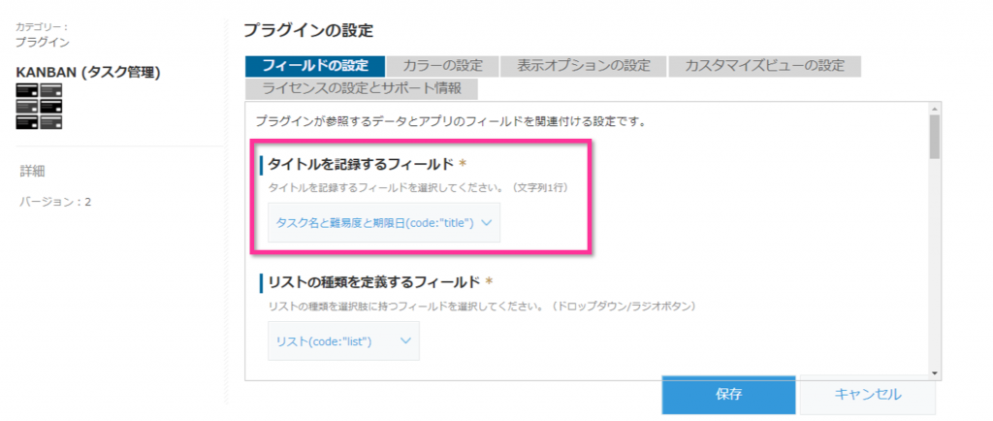
Task: Expand the リスト(code:"list") dropdown
Action: 343,341
